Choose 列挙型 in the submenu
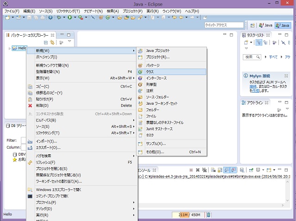 [x=172, y=84]
